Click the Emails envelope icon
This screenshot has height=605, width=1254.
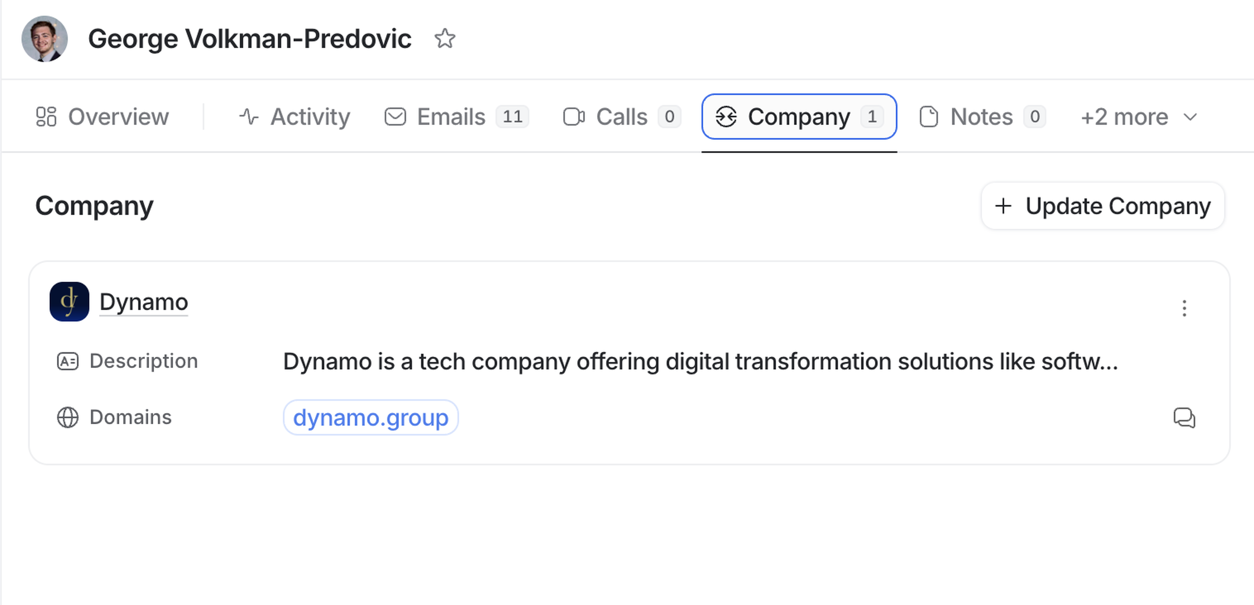coord(395,117)
